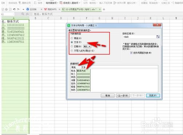183x135 pixels.
Task: Select column D header
Action: tap(61, 18)
